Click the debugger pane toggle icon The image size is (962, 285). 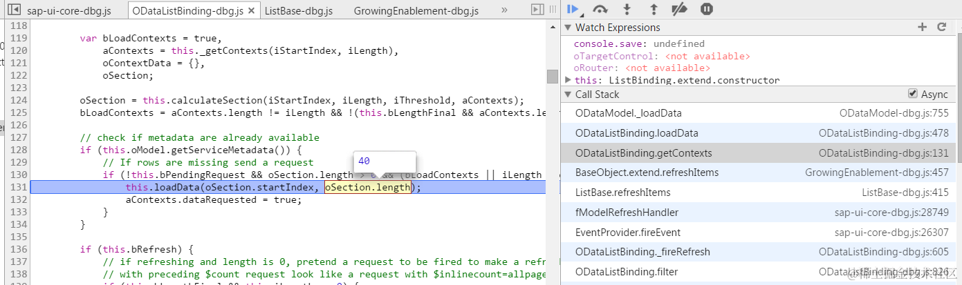537,10
